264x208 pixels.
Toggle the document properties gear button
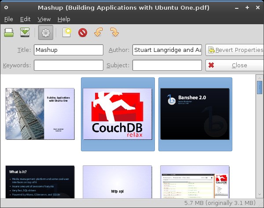(46, 33)
